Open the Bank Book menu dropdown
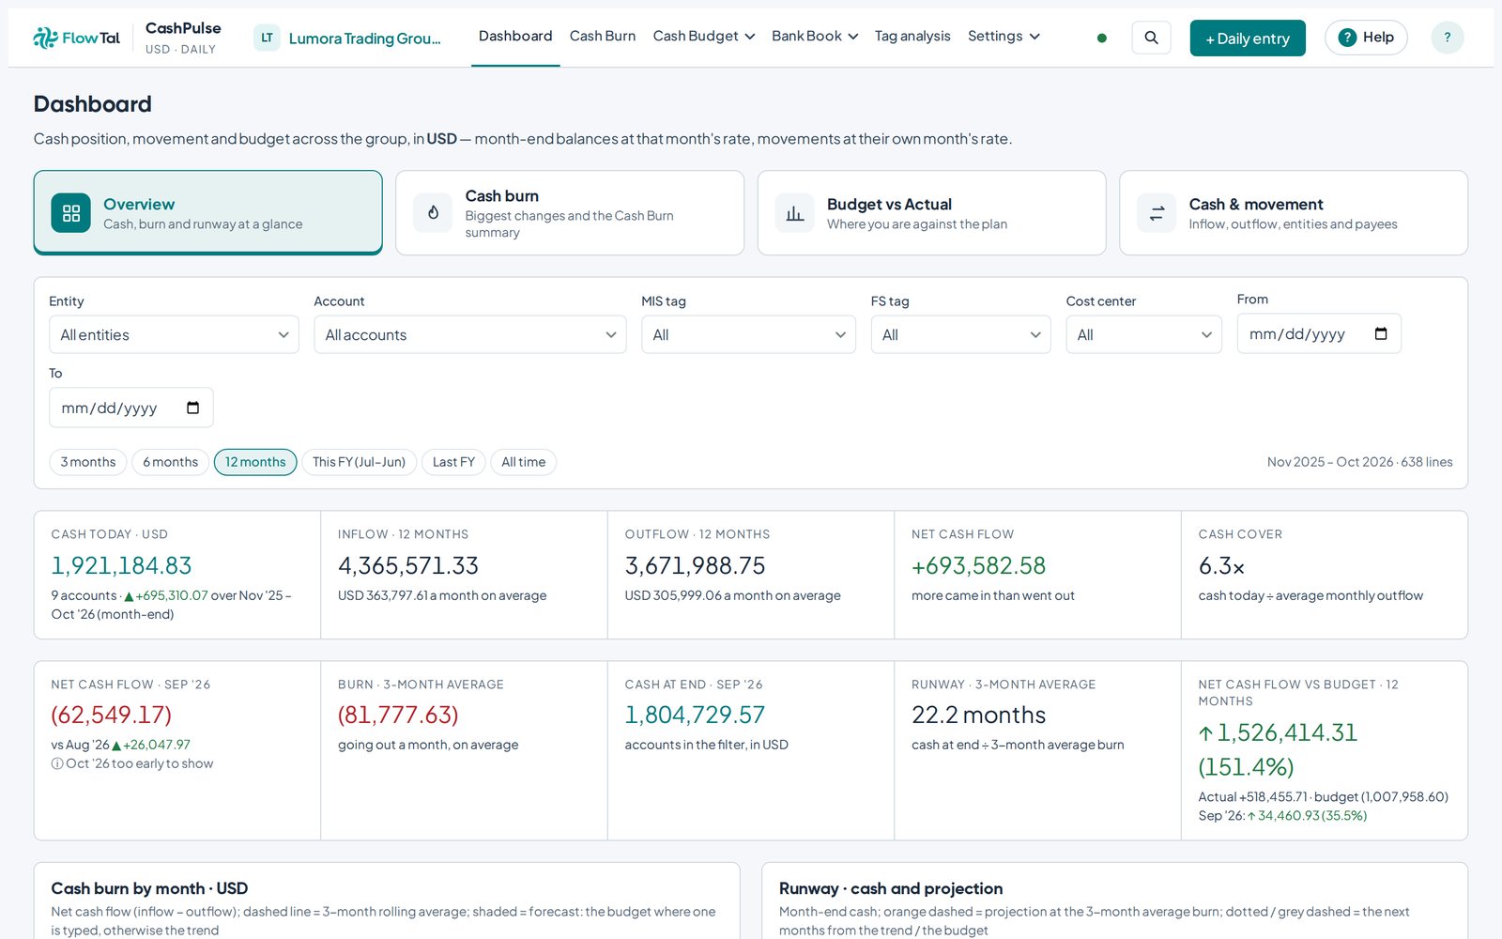The width and height of the screenshot is (1502, 939). tap(815, 36)
